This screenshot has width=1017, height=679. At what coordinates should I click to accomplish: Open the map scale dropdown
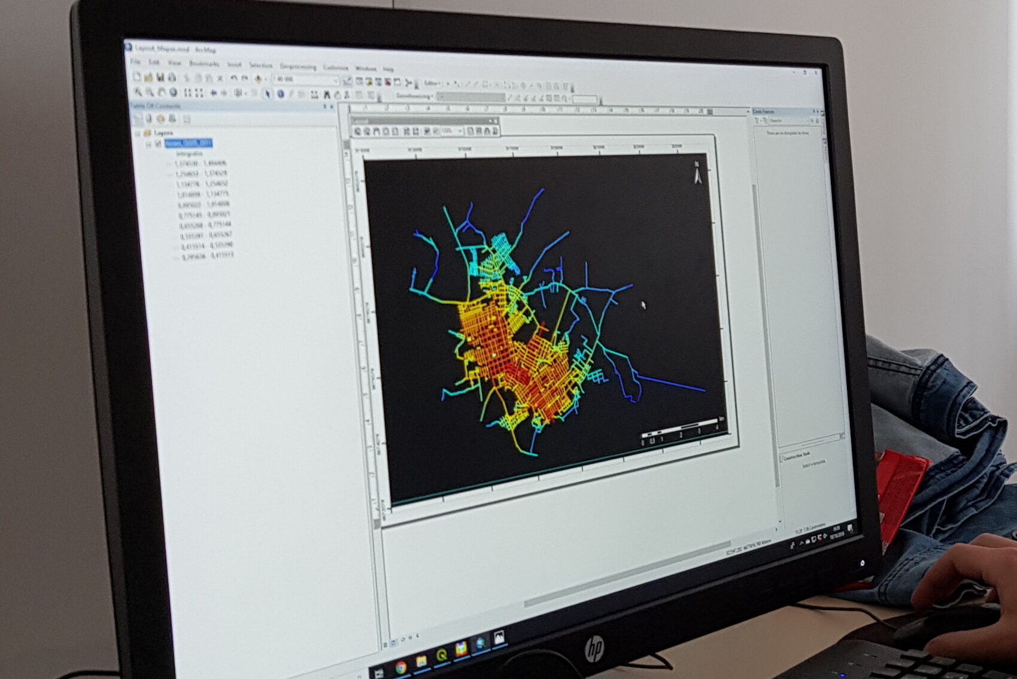pos(335,80)
